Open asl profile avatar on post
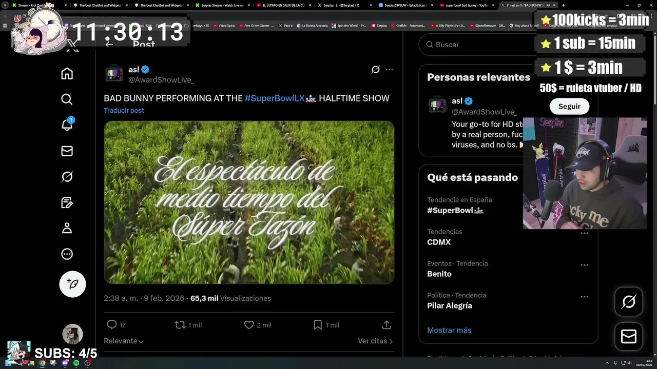657x369 pixels. coord(114,74)
